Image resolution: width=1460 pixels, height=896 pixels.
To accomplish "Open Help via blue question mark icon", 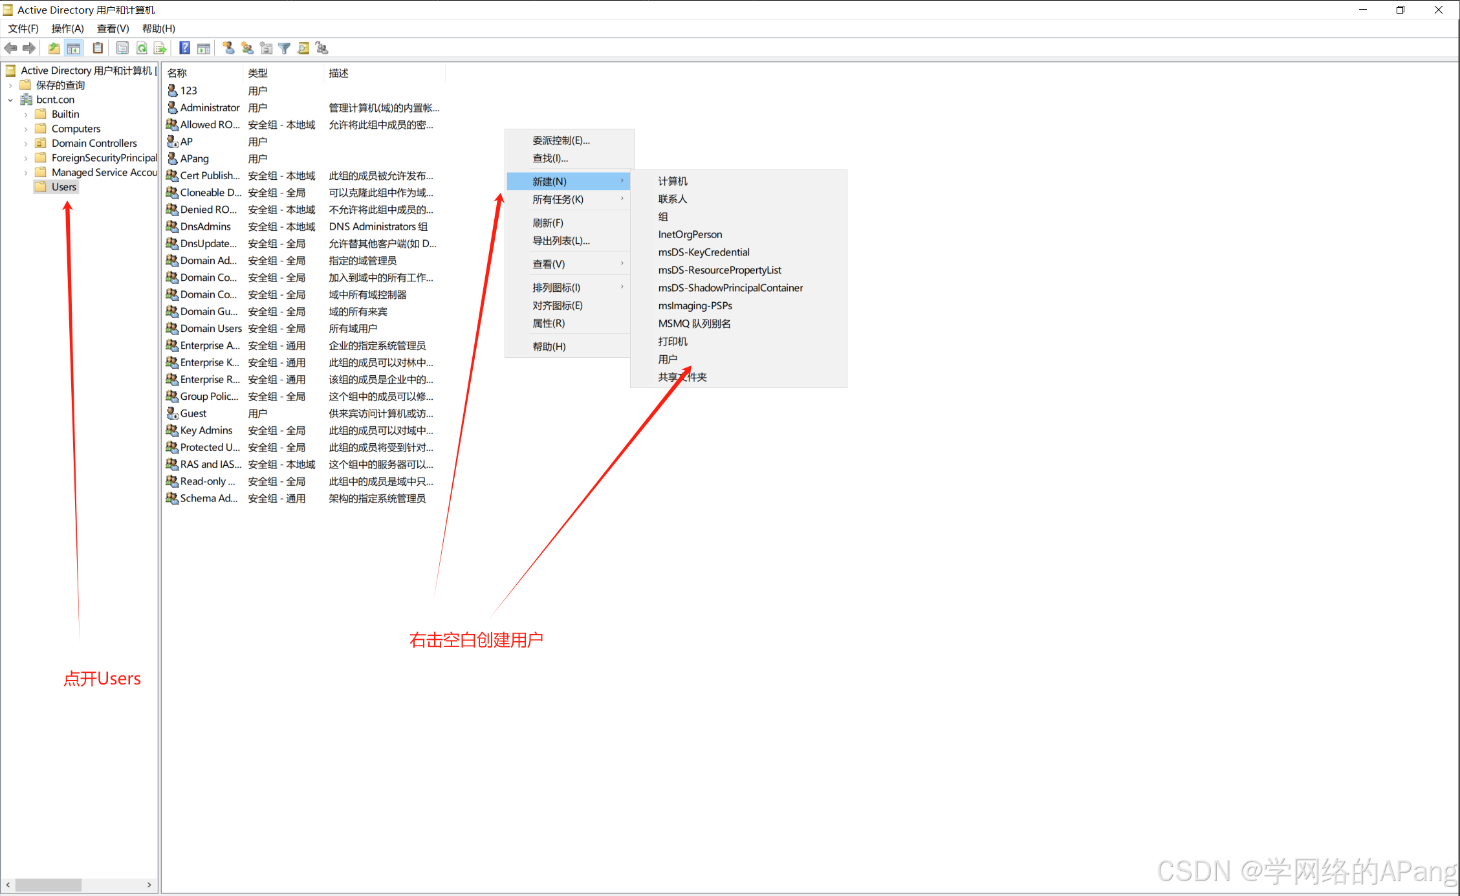I will tap(185, 49).
